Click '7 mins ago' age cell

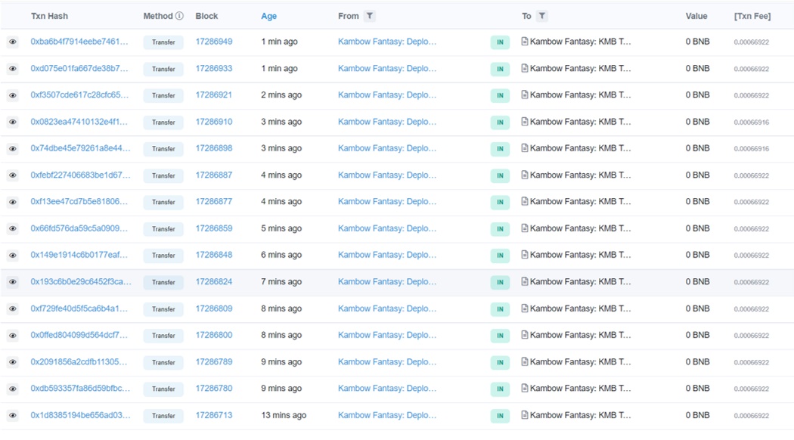(x=281, y=281)
